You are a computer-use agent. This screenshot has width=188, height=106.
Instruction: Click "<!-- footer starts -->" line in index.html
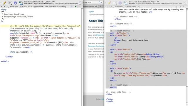122,31
